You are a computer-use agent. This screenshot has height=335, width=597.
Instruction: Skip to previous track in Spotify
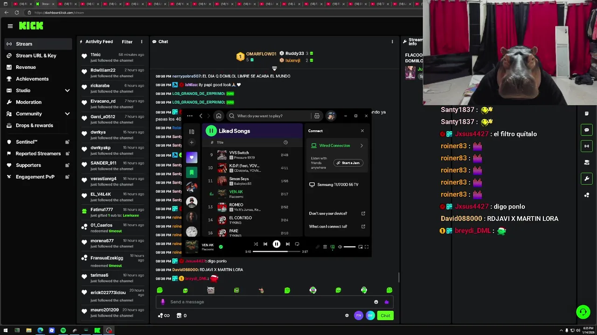[x=265, y=244]
